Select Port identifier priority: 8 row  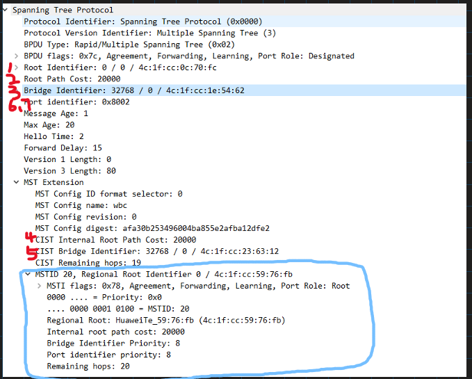click(x=256, y=355)
